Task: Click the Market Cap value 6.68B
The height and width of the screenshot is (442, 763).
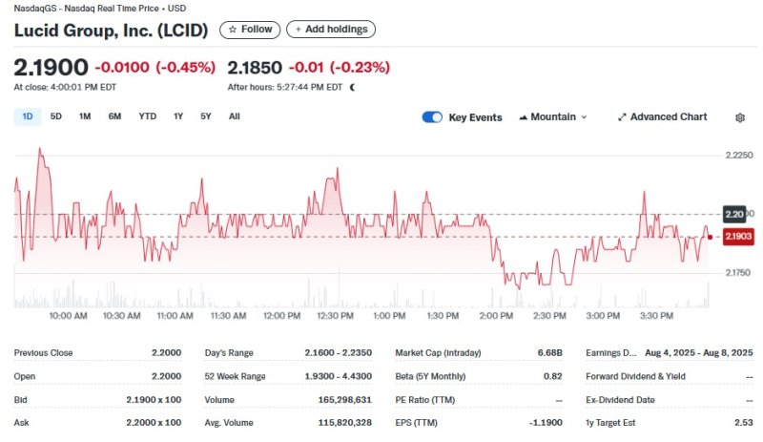Action: [x=550, y=352]
